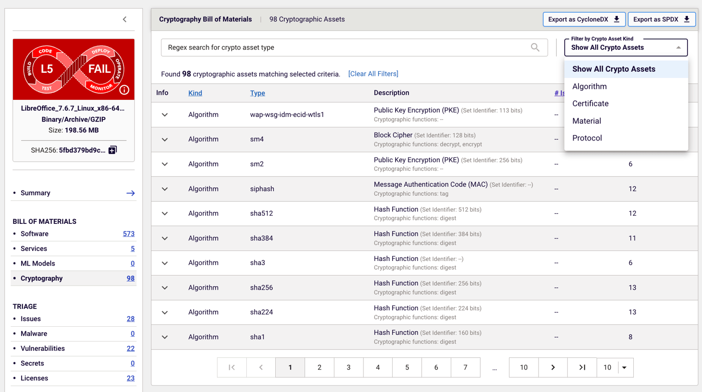Go to previous page of results
702x392 pixels.
(x=261, y=367)
